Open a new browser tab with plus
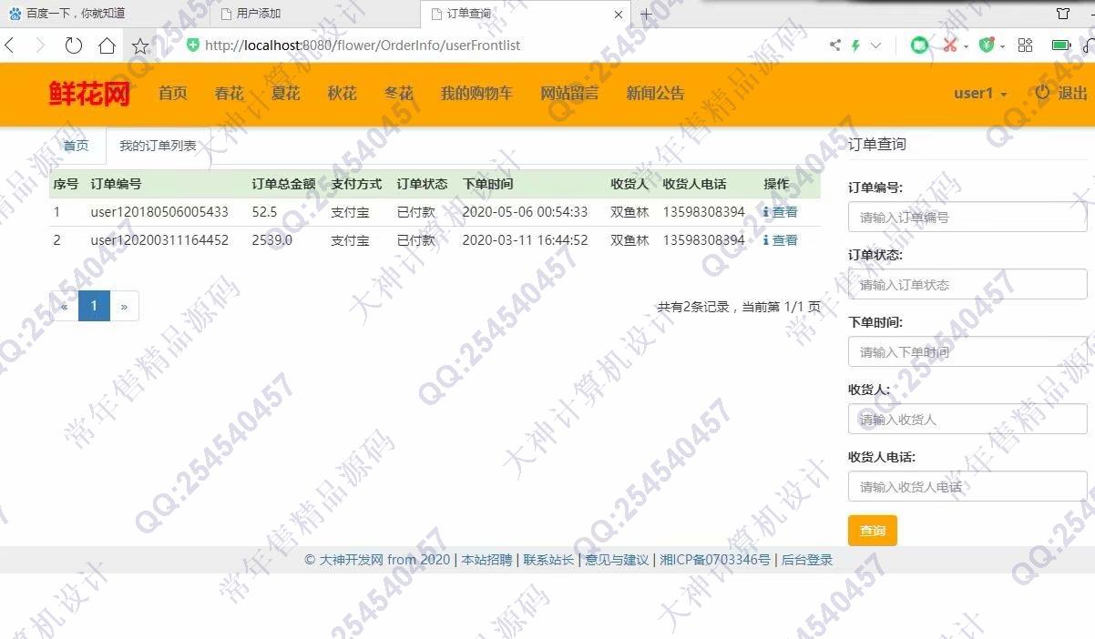 (646, 15)
